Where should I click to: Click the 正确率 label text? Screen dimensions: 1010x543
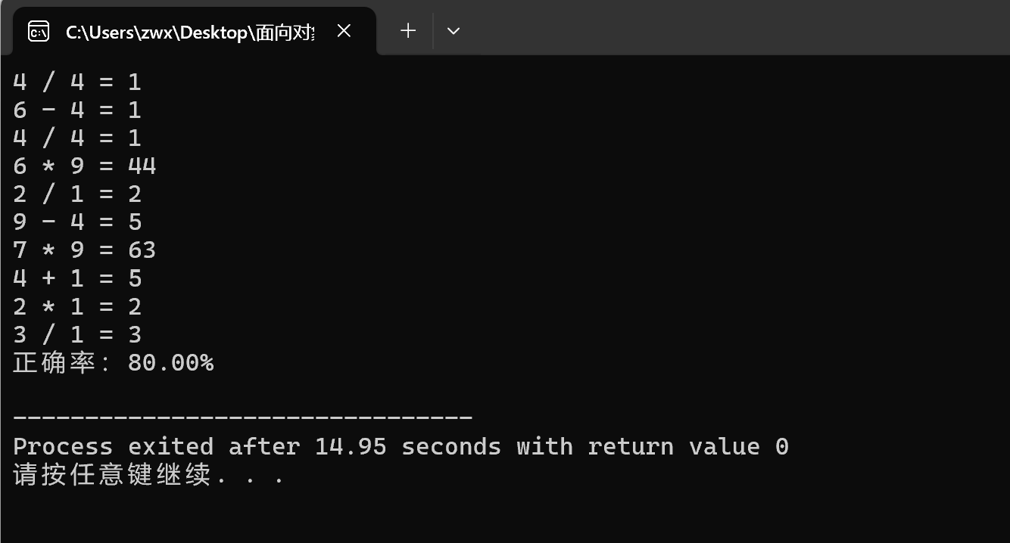(53, 363)
